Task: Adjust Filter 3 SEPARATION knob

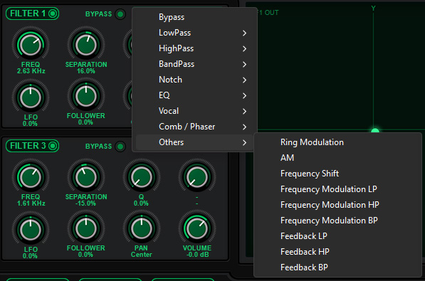Action: coord(86,176)
